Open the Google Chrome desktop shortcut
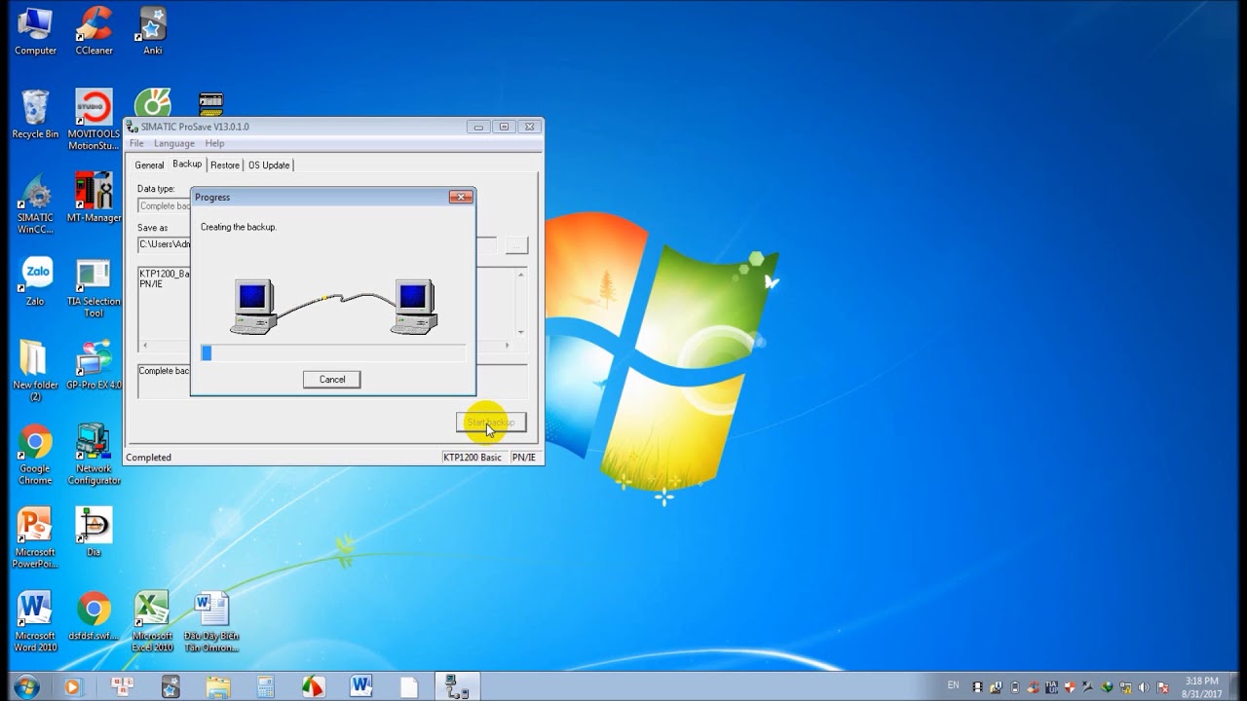 click(x=35, y=456)
